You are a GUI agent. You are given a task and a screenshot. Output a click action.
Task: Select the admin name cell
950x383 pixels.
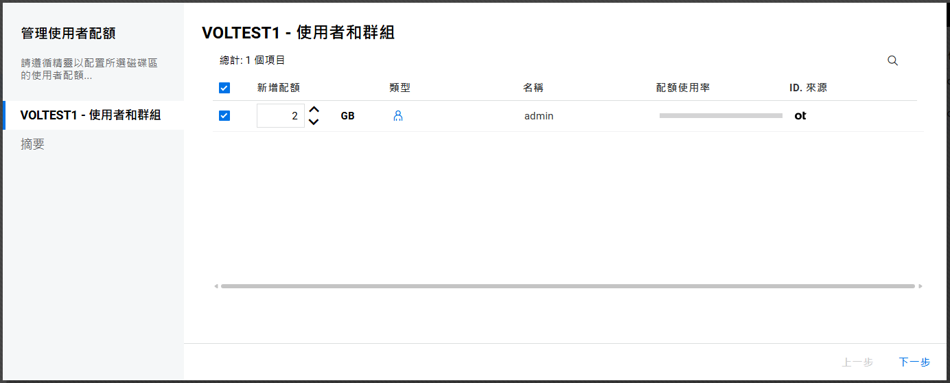point(539,116)
